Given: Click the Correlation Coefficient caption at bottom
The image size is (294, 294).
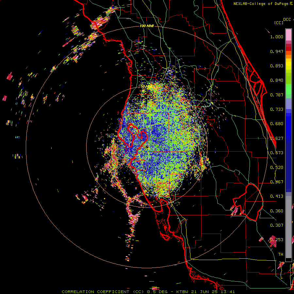Looking at the screenshot, I should 148,292.
